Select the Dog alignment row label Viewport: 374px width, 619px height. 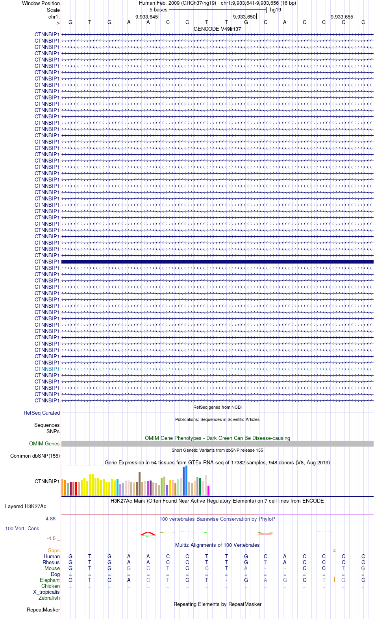(55, 574)
